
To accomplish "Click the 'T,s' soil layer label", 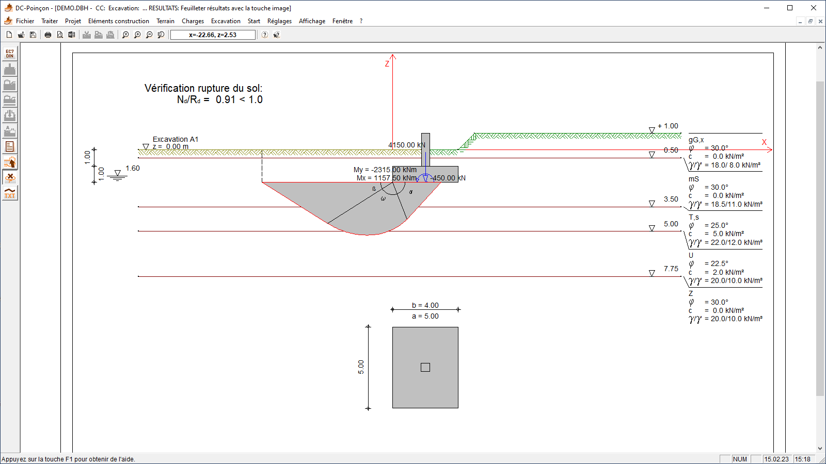I will [694, 217].
